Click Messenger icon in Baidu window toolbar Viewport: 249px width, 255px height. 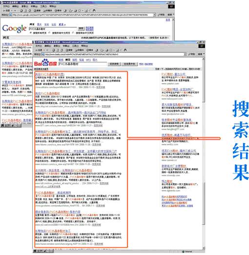[x=125, y=50]
